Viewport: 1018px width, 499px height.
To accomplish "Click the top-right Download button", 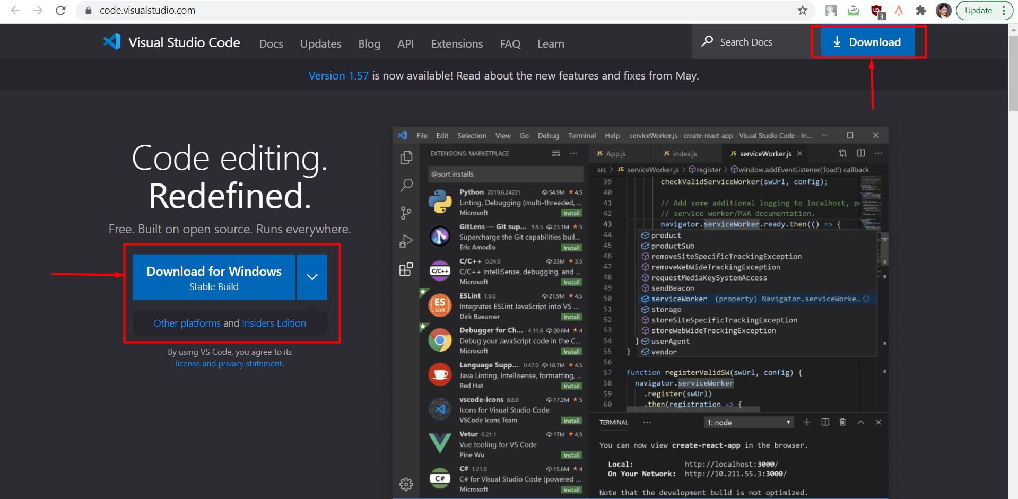I will point(867,42).
